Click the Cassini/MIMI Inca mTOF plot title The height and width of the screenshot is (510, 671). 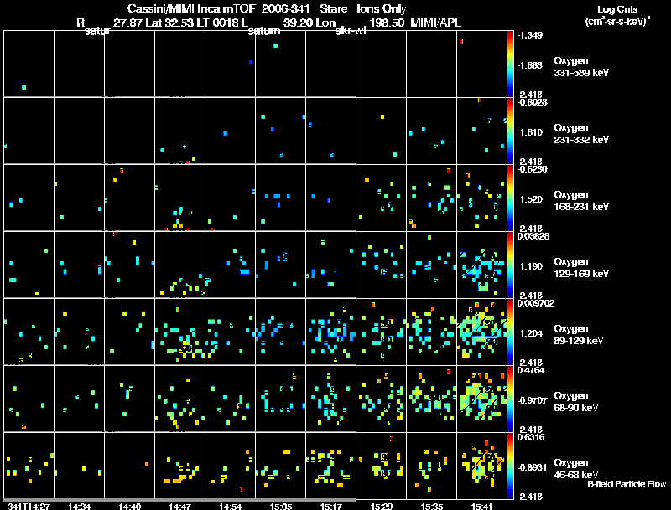267,8
